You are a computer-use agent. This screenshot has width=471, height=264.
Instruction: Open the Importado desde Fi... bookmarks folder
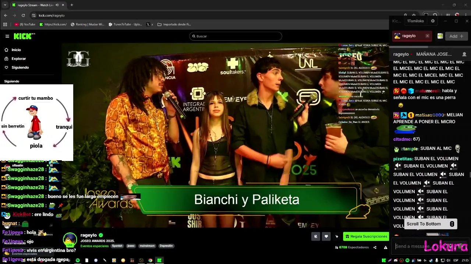tap(174, 25)
